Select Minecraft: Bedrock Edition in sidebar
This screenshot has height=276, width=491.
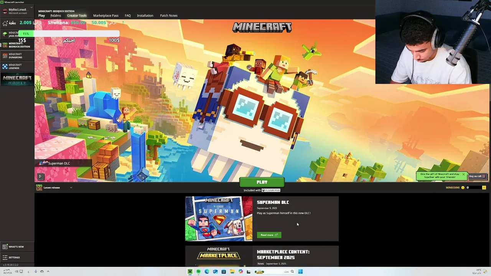coord(17,45)
